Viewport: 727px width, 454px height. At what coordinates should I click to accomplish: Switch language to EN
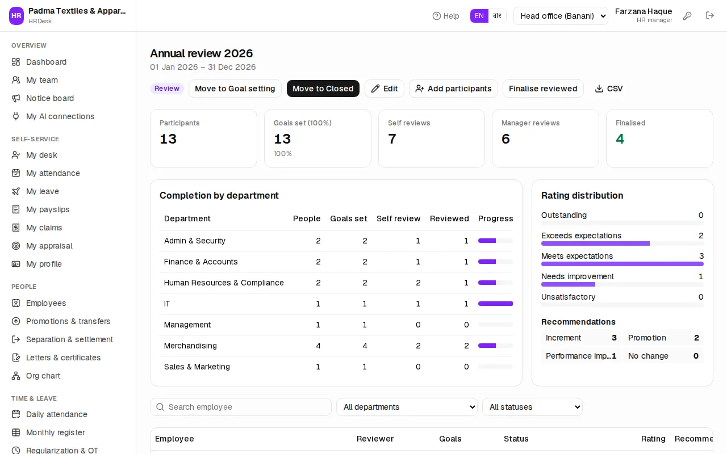(479, 16)
